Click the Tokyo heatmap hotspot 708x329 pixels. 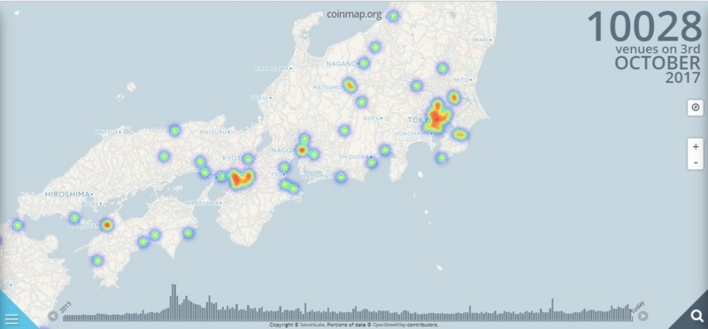click(x=436, y=118)
